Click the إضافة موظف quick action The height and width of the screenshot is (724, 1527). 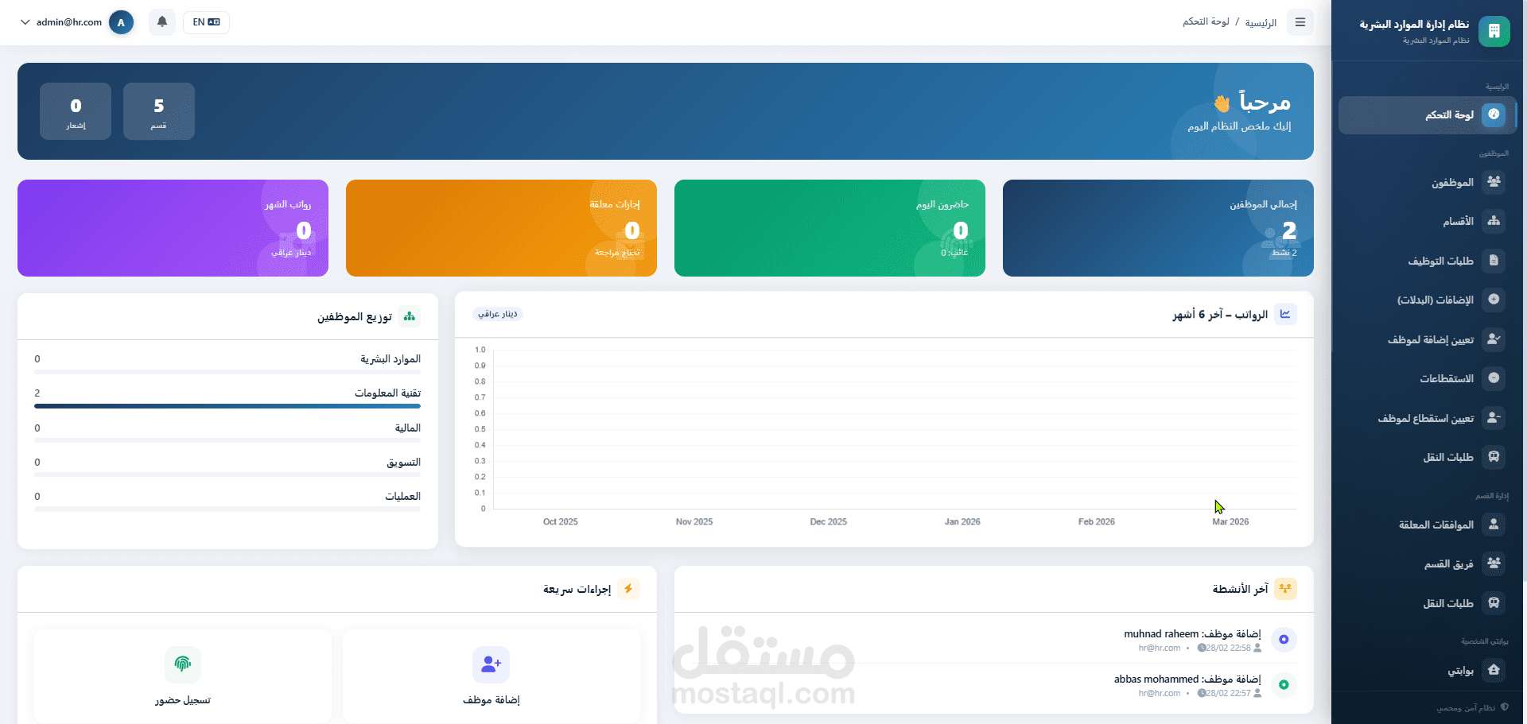click(x=491, y=676)
